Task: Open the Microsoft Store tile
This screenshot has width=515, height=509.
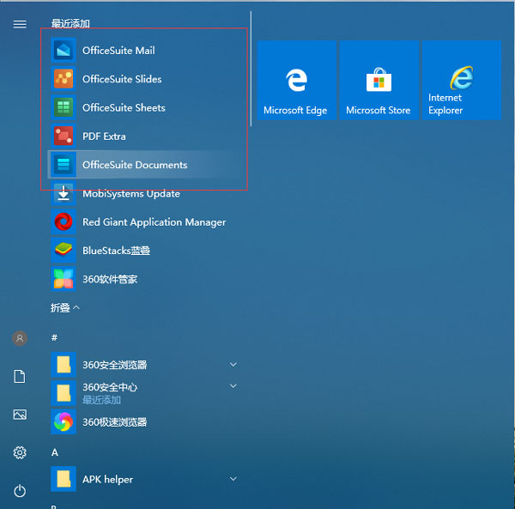Action: point(378,81)
